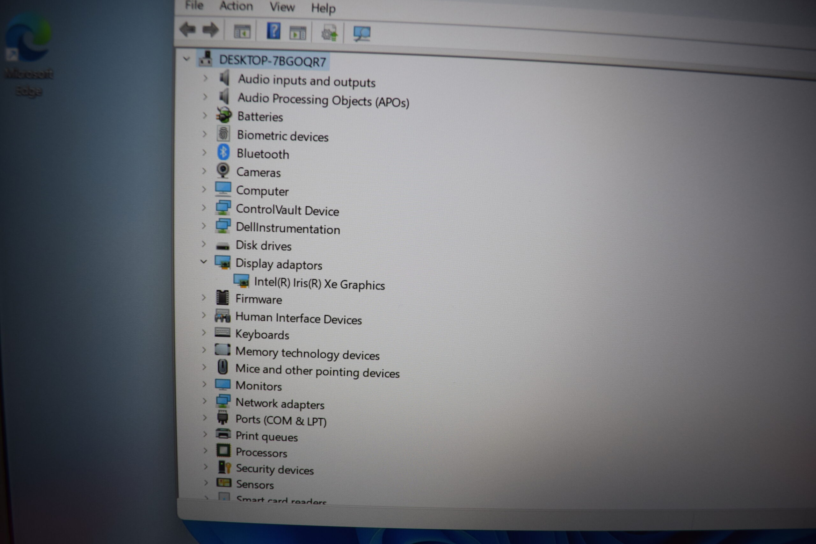Expand the Batteries category chevron
This screenshot has width=816, height=544.
point(205,115)
